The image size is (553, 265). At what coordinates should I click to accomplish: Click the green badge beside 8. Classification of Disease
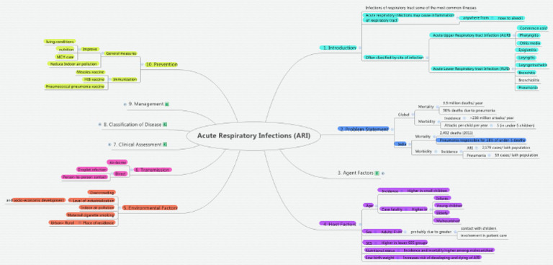(165, 125)
